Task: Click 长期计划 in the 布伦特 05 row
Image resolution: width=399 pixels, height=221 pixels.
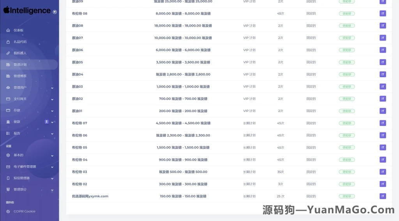Action: click(x=249, y=147)
